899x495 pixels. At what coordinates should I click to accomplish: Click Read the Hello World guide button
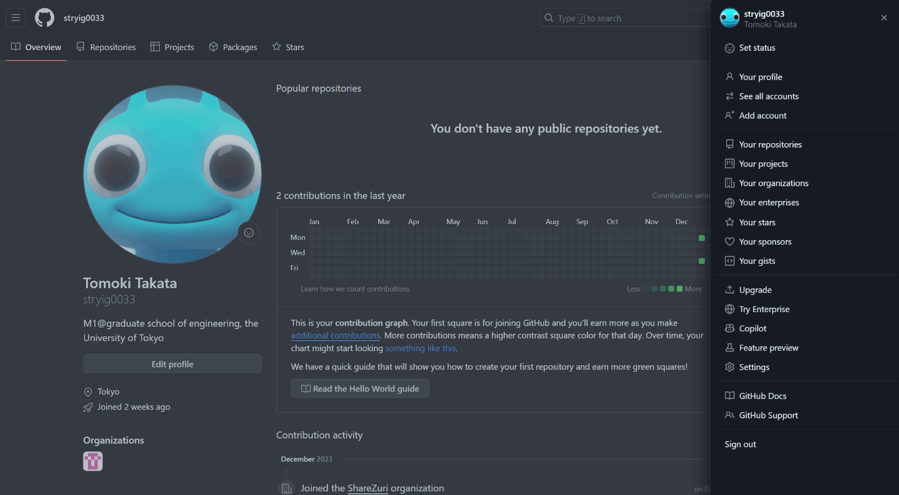[x=360, y=388]
